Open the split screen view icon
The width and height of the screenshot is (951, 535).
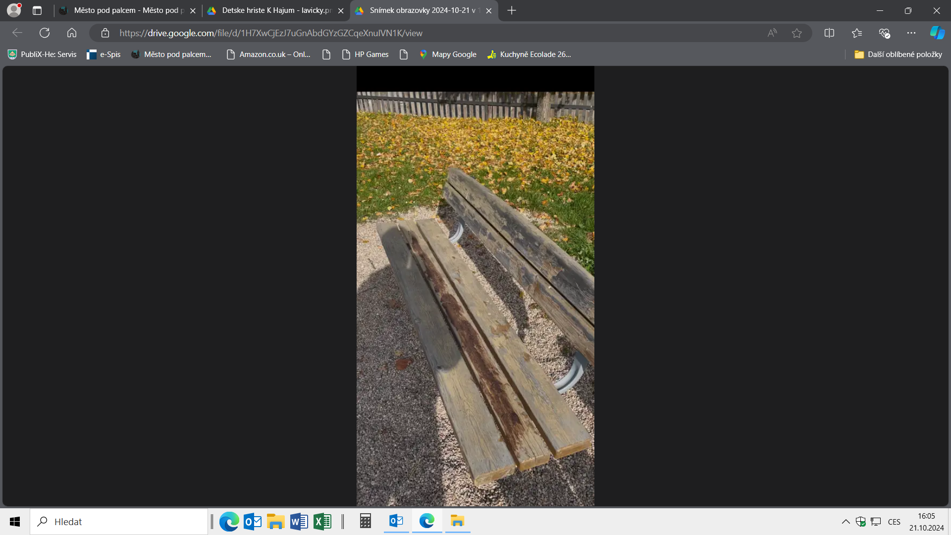point(829,33)
